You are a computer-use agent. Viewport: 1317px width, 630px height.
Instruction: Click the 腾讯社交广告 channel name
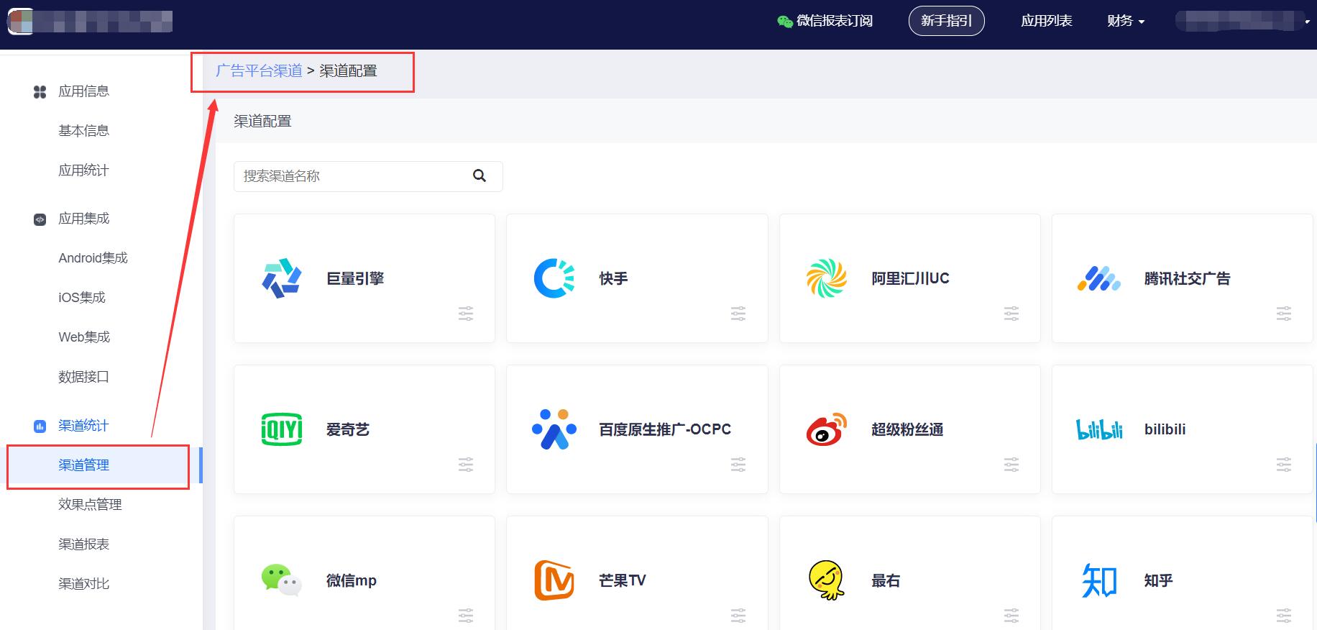pyautogui.click(x=1187, y=278)
